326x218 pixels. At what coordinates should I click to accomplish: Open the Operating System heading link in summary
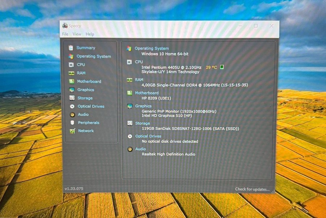click(151, 48)
